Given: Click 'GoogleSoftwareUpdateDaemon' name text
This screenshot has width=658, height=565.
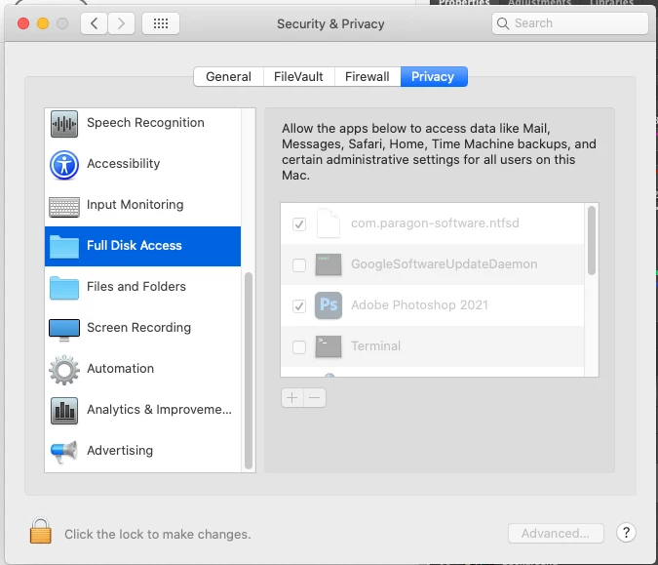Looking at the screenshot, I should (444, 264).
